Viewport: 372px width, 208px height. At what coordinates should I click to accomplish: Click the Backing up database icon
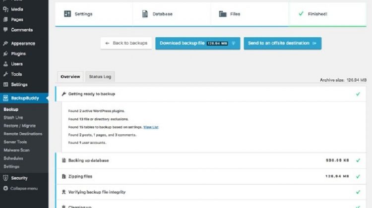tap(63, 160)
